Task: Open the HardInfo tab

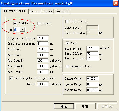Action: click(x=62, y=11)
